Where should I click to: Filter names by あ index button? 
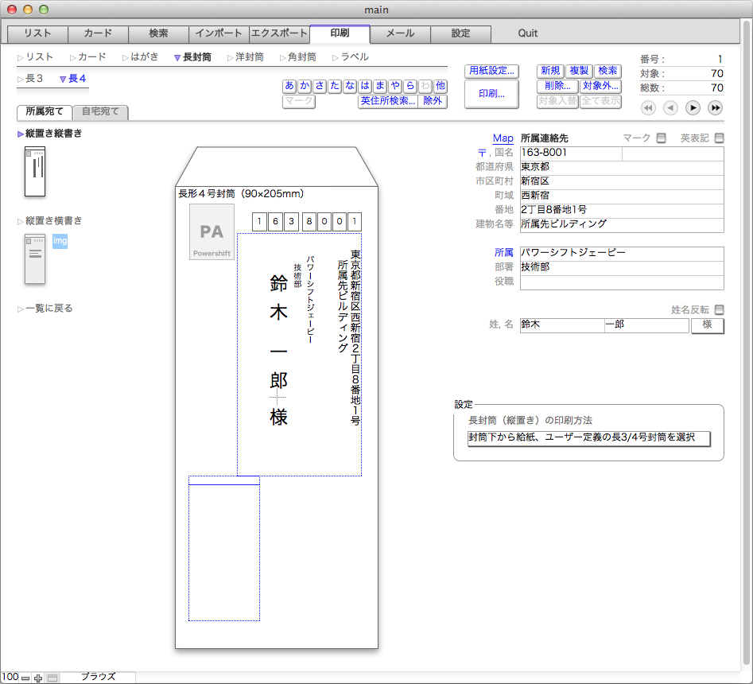(289, 86)
